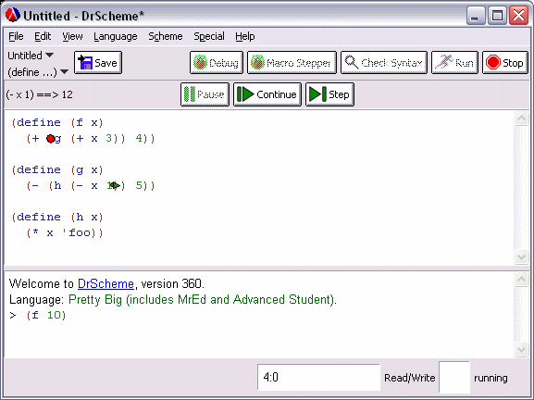This screenshot has height=400, width=534.
Task: Follow the DrScheme hyperlink
Action: coord(106,284)
